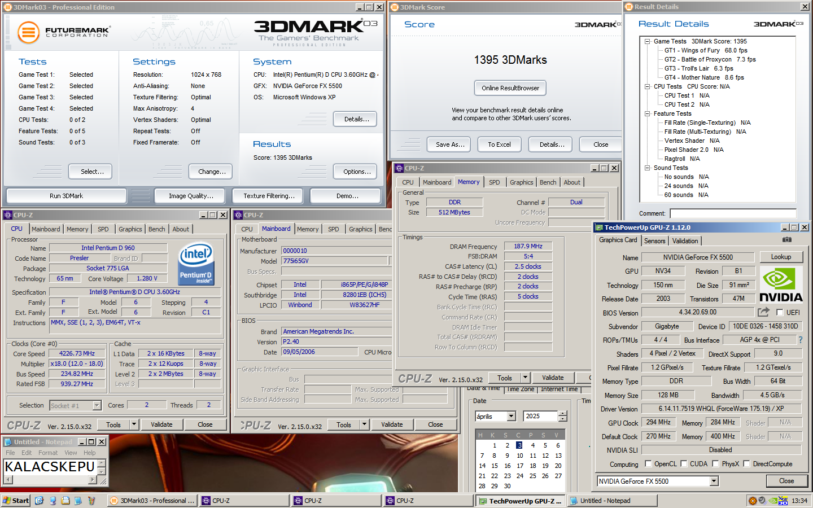Viewport: 813px width, 508px height.
Task: Click the Result Details window title icon
Action: coord(629,7)
